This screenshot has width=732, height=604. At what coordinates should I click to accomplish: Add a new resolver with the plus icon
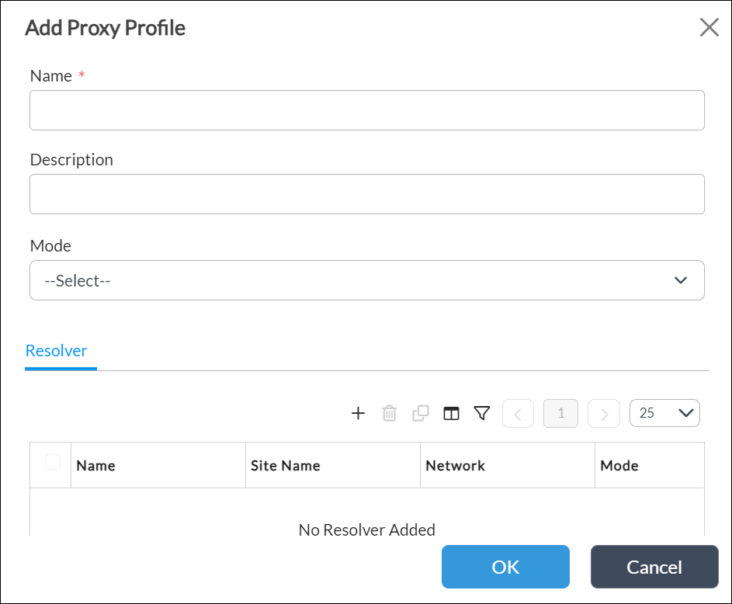click(x=358, y=413)
